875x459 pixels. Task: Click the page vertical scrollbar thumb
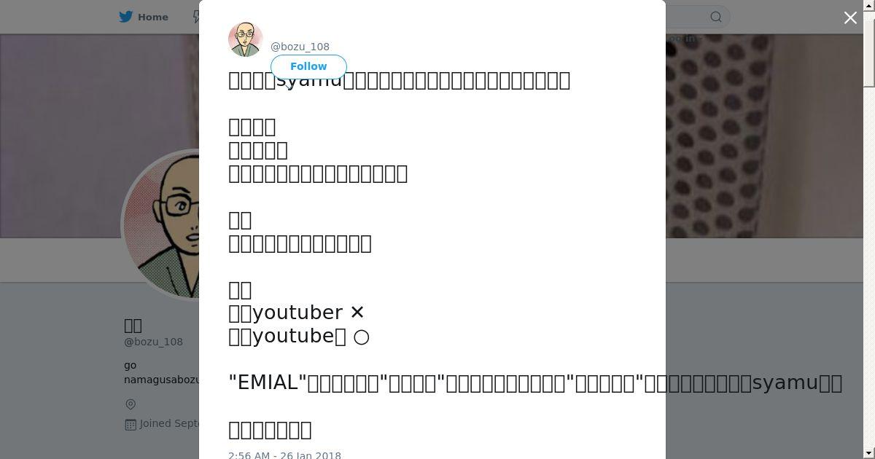click(869, 47)
